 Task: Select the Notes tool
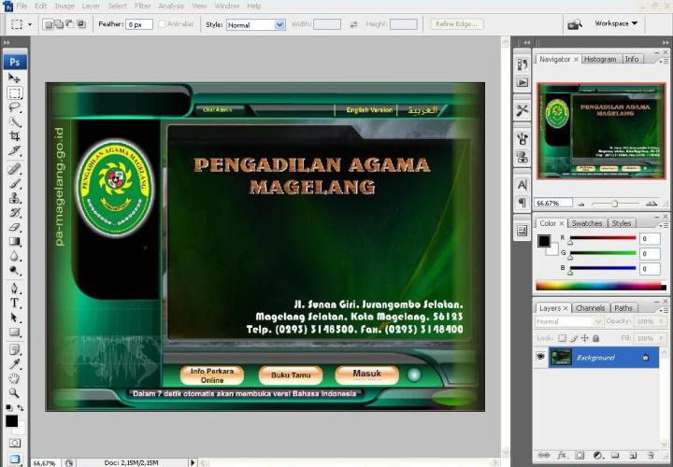(14, 349)
